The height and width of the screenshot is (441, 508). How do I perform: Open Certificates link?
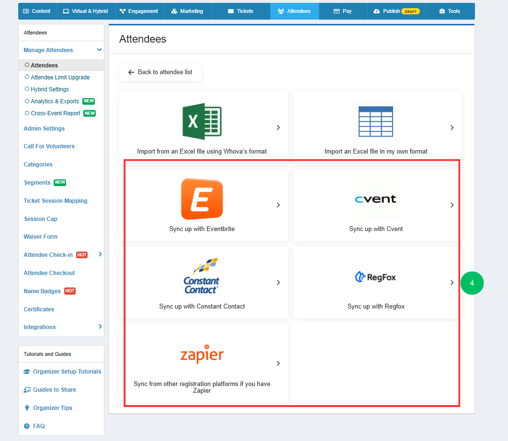(39, 309)
